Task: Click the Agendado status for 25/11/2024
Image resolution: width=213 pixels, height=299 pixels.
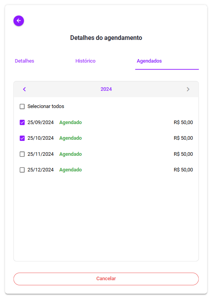Action: (x=71, y=154)
